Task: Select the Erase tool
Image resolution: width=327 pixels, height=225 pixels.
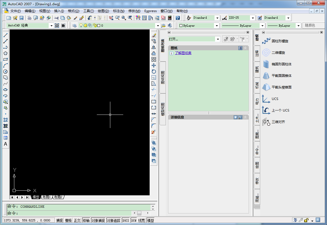Action: pos(154,35)
